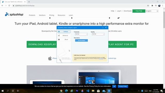165x93 pixels.
Task: Bookmark this page with the star icon
Action: [148, 6]
